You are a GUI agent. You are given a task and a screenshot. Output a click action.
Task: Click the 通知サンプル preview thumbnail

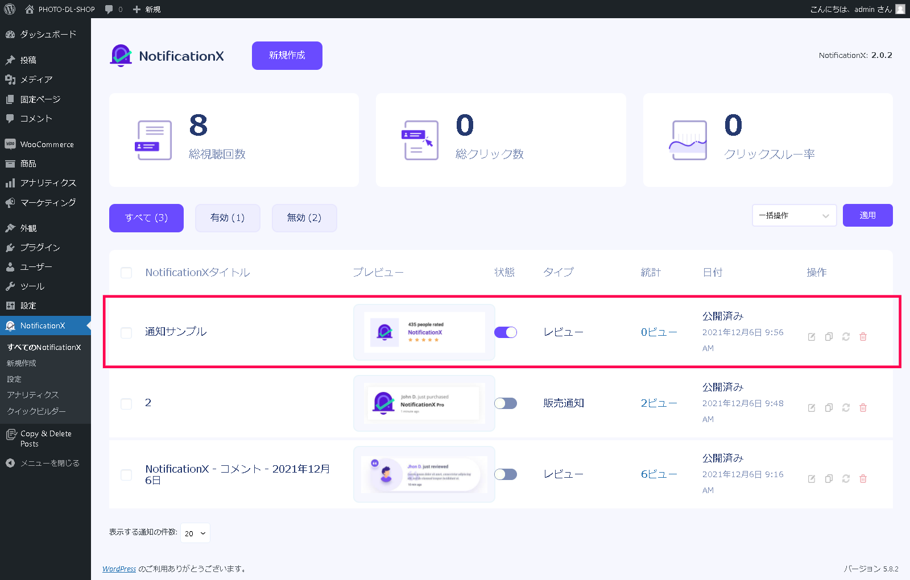(x=424, y=332)
